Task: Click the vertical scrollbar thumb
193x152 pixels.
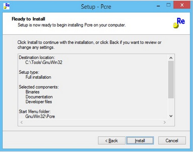Action: 171,80
